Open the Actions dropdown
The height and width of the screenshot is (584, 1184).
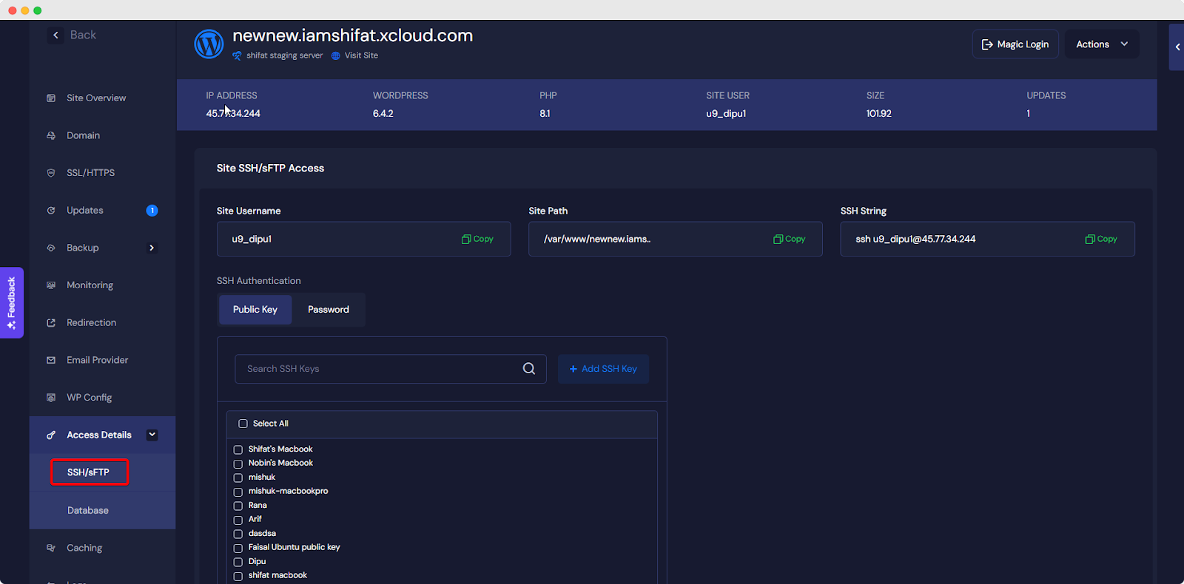pyautogui.click(x=1101, y=44)
